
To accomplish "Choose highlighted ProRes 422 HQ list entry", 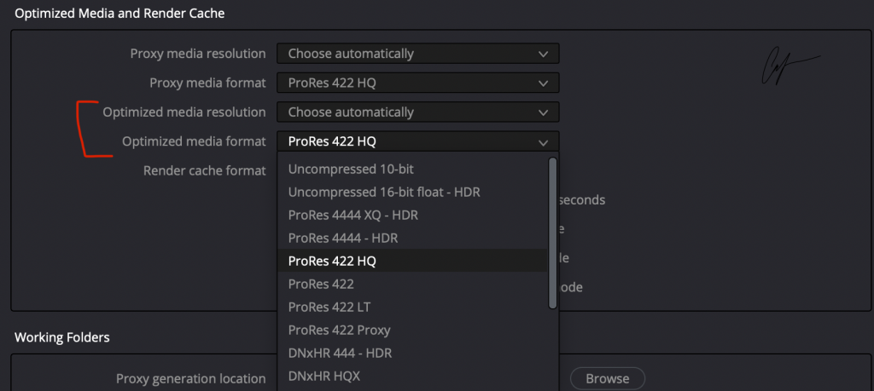I will [x=332, y=262].
